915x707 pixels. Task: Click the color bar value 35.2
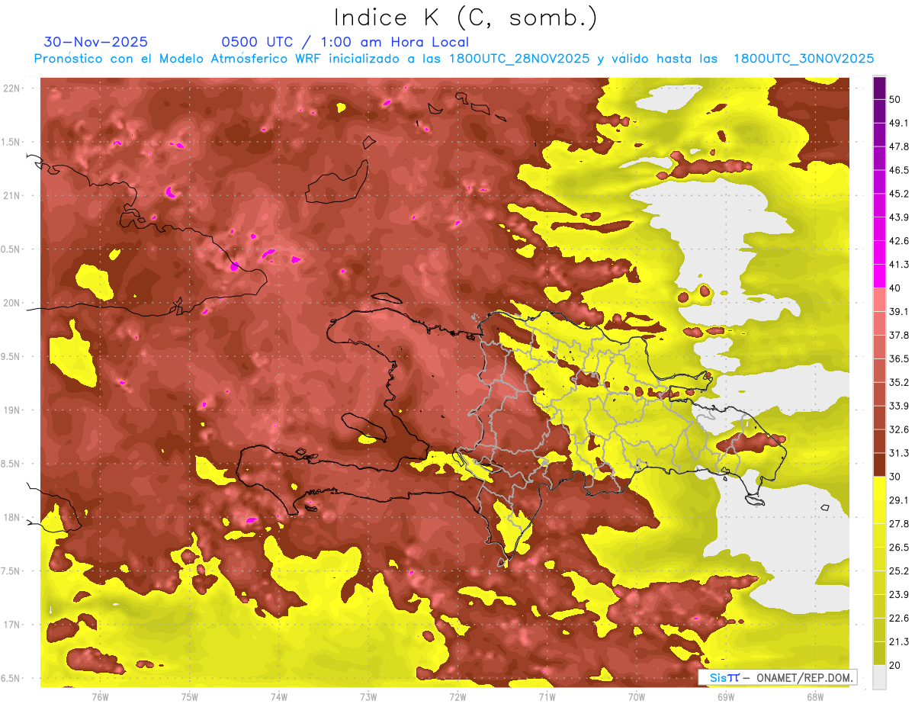(899, 382)
